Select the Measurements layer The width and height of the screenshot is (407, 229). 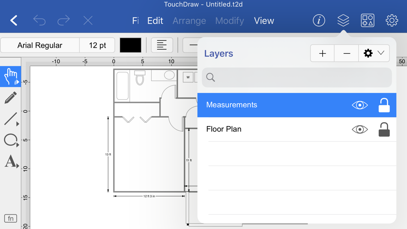pyautogui.click(x=297, y=105)
